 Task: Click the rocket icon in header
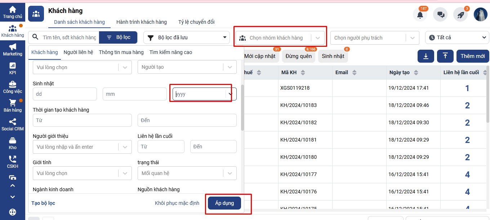coord(460,15)
